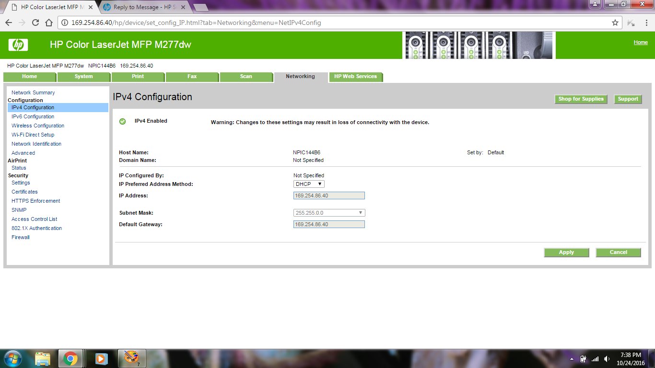Bookmark this page with the star icon
The width and height of the screenshot is (655, 368).
(x=615, y=23)
